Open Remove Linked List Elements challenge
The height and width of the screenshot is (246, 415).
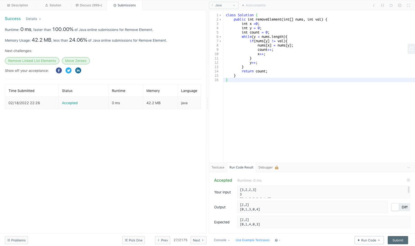coord(32,61)
